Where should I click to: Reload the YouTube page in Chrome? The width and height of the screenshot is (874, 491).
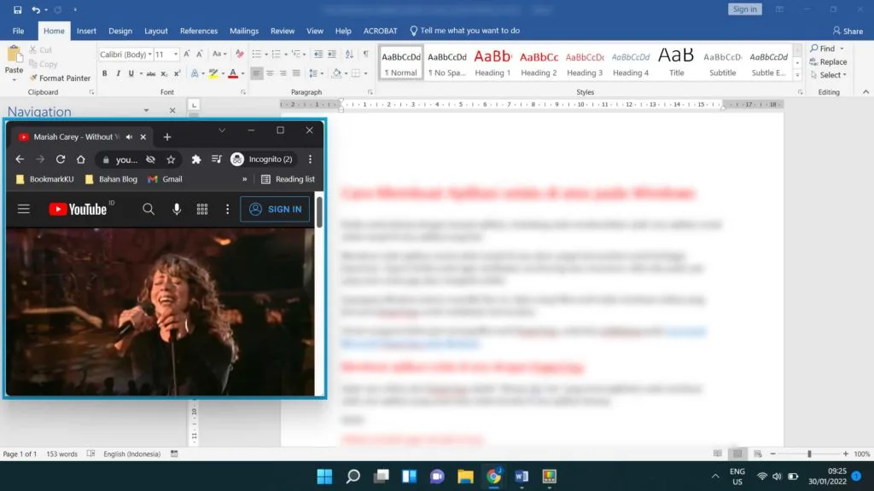click(61, 159)
